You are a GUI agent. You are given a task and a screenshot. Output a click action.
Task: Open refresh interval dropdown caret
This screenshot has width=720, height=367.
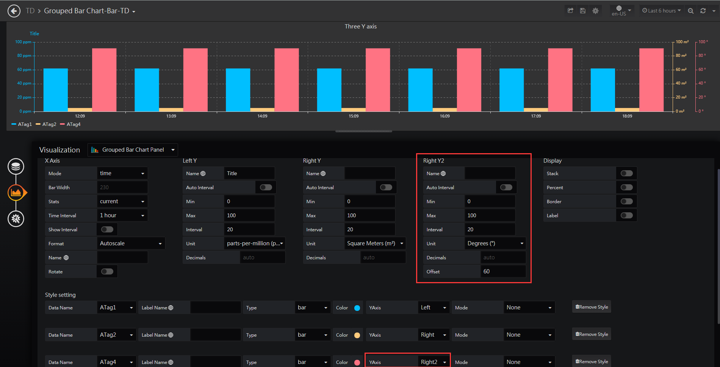pos(714,11)
